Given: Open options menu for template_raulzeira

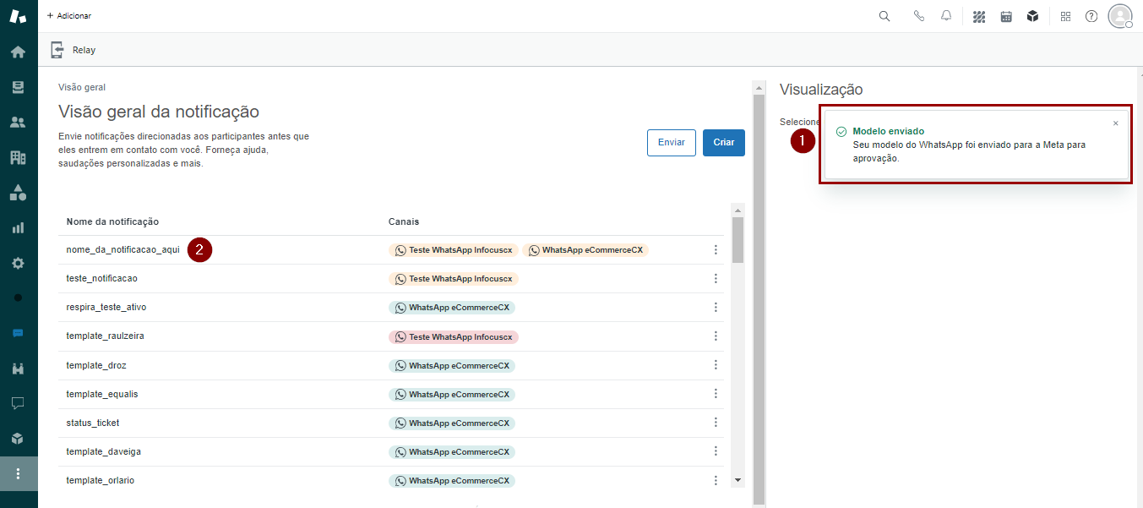Looking at the screenshot, I should pos(716,336).
